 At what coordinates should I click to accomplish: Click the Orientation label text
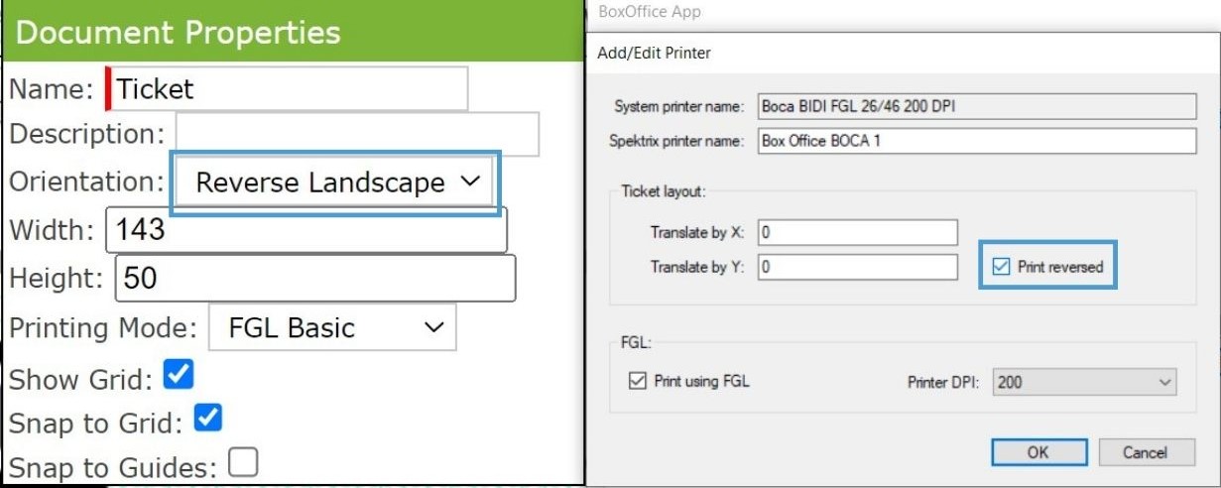(86, 182)
